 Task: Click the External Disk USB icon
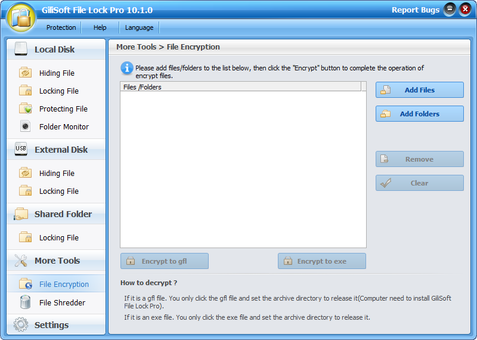point(21,149)
